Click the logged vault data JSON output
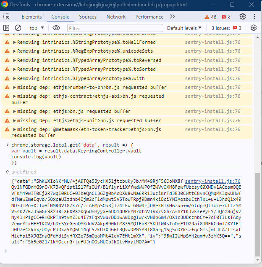This screenshot has height=267, width=262. (x=126, y=211)
